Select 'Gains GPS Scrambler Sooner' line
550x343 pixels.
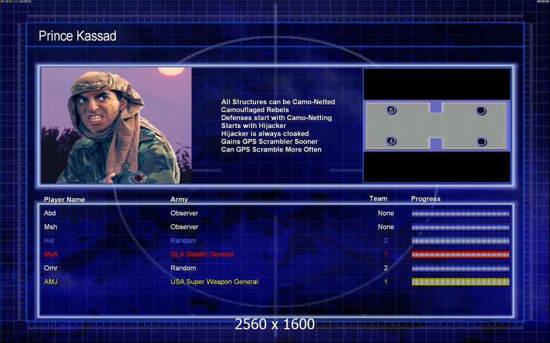click(x=269, y=142)
